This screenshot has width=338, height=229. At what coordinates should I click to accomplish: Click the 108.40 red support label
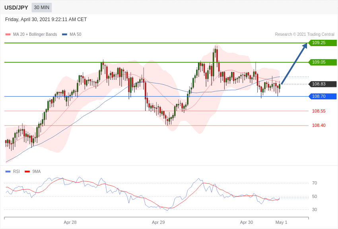[x=319, y=125]
